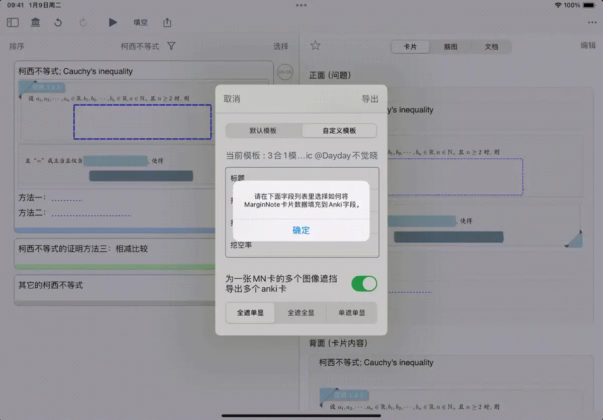Tap the battery indicator in status bar
The width and height of the screenshot is (603, 420).
[589, 5]
